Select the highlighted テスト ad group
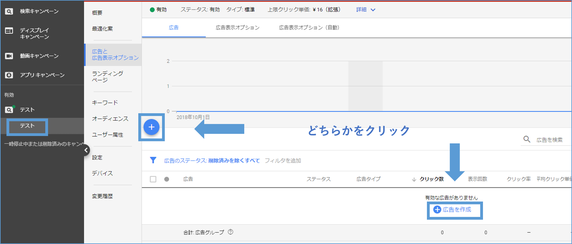572x244 pixels. [27, 126]
